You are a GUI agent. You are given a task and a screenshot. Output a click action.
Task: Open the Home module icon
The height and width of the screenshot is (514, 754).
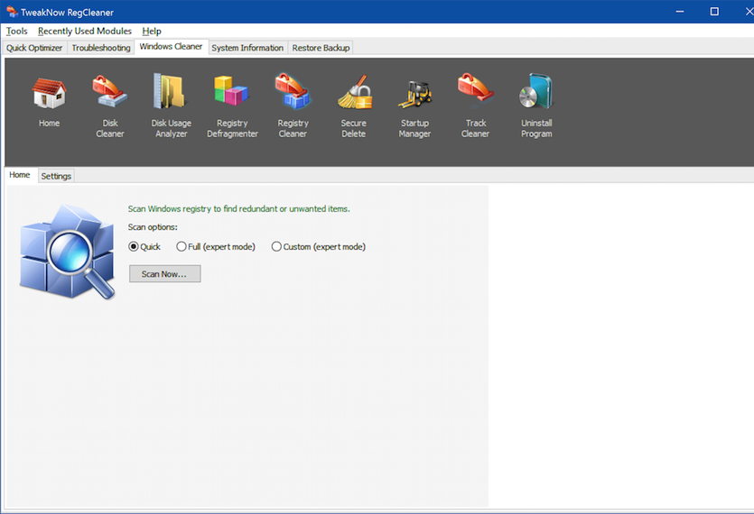click(49, 101)
